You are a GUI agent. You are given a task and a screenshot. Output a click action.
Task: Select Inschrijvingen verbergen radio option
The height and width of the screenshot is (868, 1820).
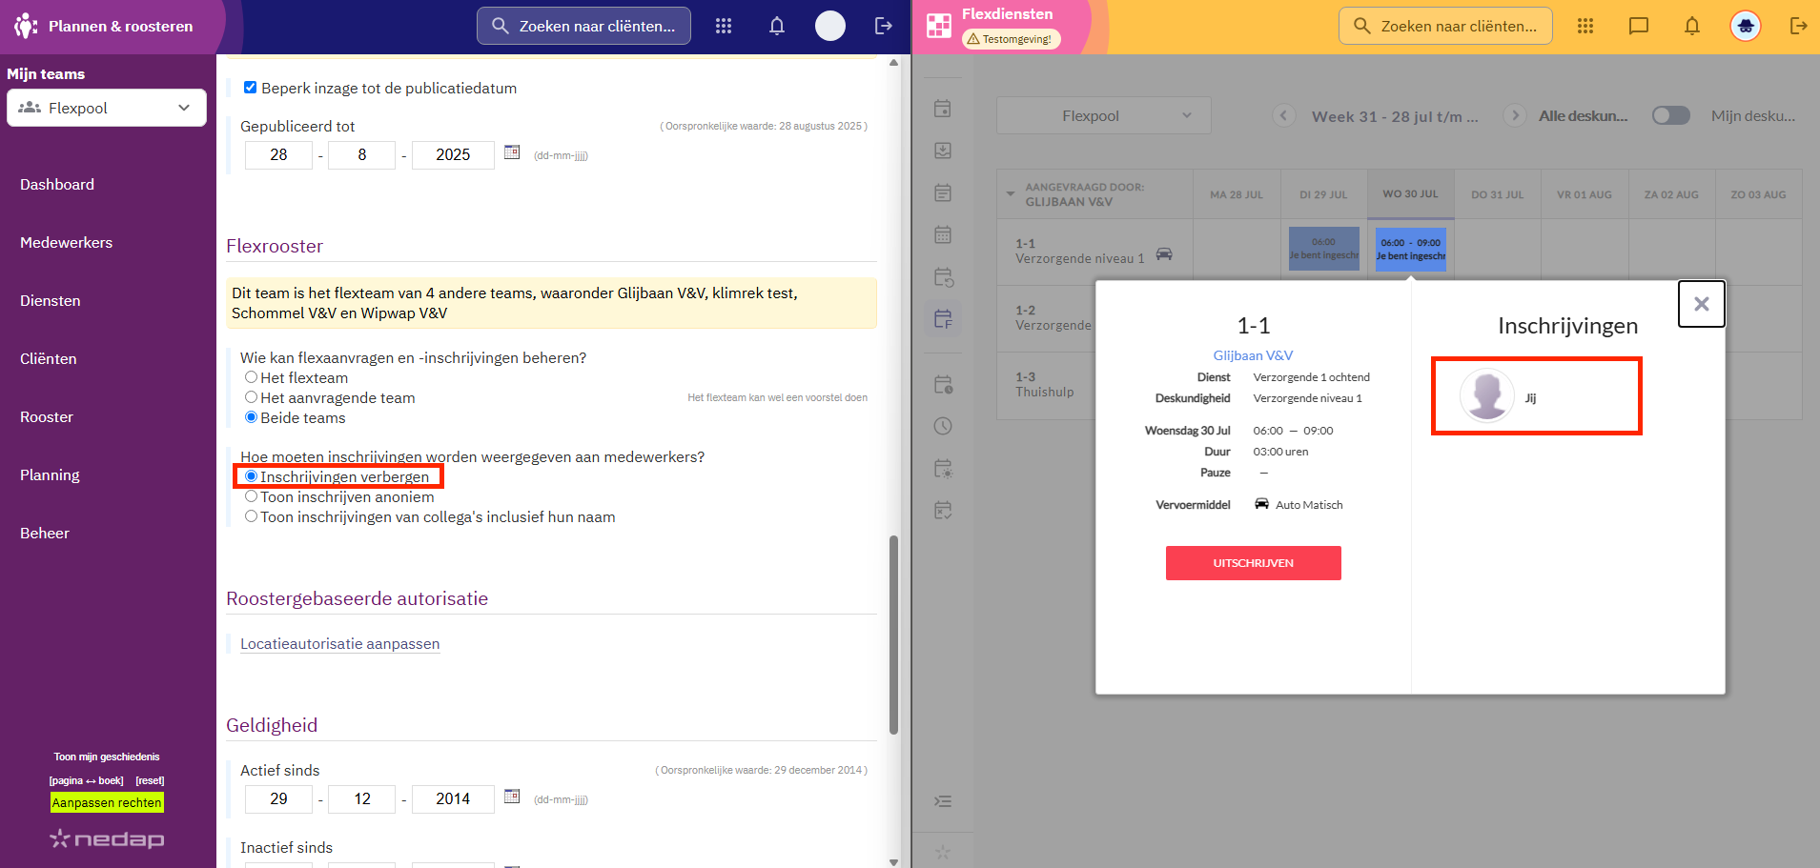pos(252,476)
